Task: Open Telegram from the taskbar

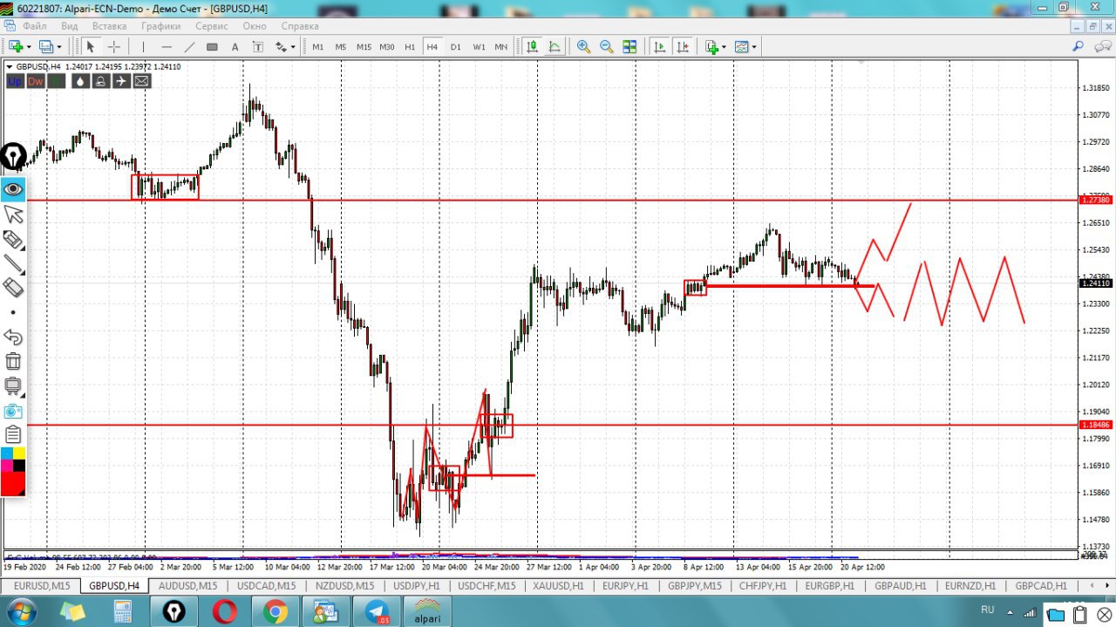Action: [378, 612]
